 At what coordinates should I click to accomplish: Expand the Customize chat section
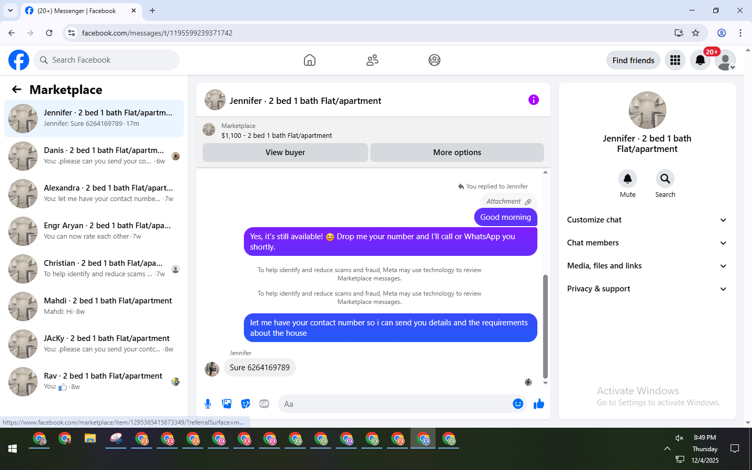[647, 220]
